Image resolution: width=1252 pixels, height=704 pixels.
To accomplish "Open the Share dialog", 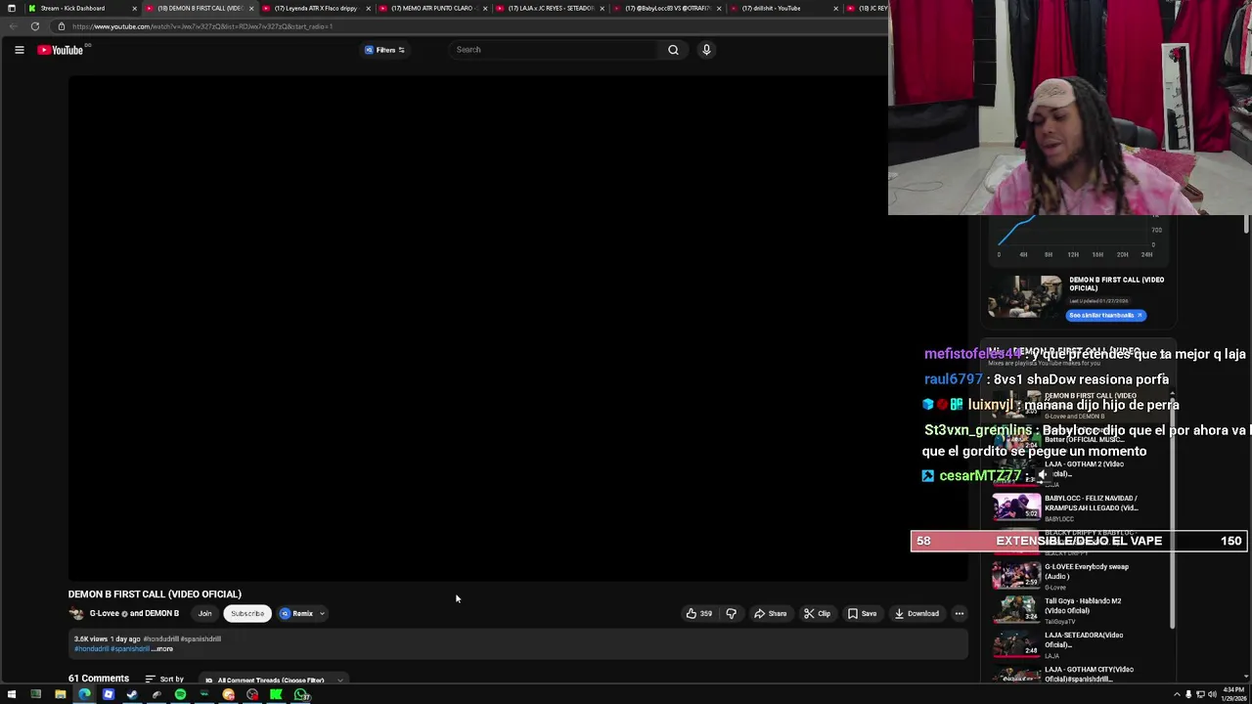I will [x=770, y=614].
